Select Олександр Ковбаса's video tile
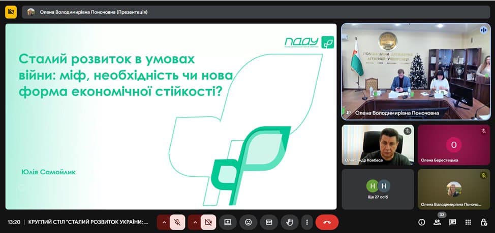 coord(378,145)
